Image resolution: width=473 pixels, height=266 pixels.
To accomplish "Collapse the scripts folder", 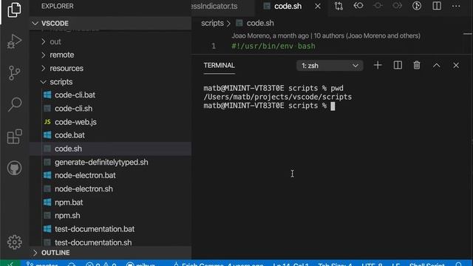I will click(x=110, y=82).
